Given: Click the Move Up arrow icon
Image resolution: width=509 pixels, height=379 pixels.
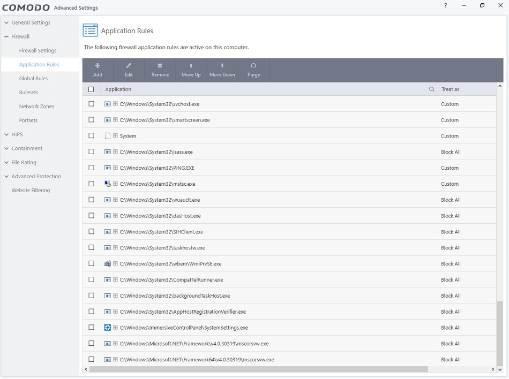Looking at the screenshot, I should pyautogui.click(x=191, y=66).
